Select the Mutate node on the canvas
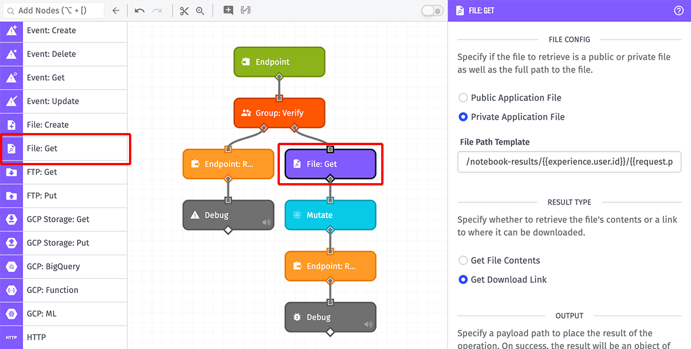 pos(330,214)
